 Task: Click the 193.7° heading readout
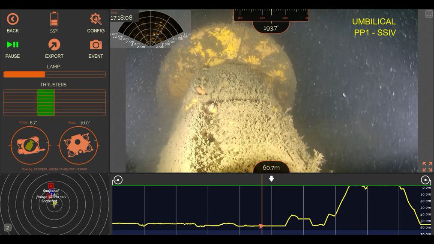coord(271,28)
